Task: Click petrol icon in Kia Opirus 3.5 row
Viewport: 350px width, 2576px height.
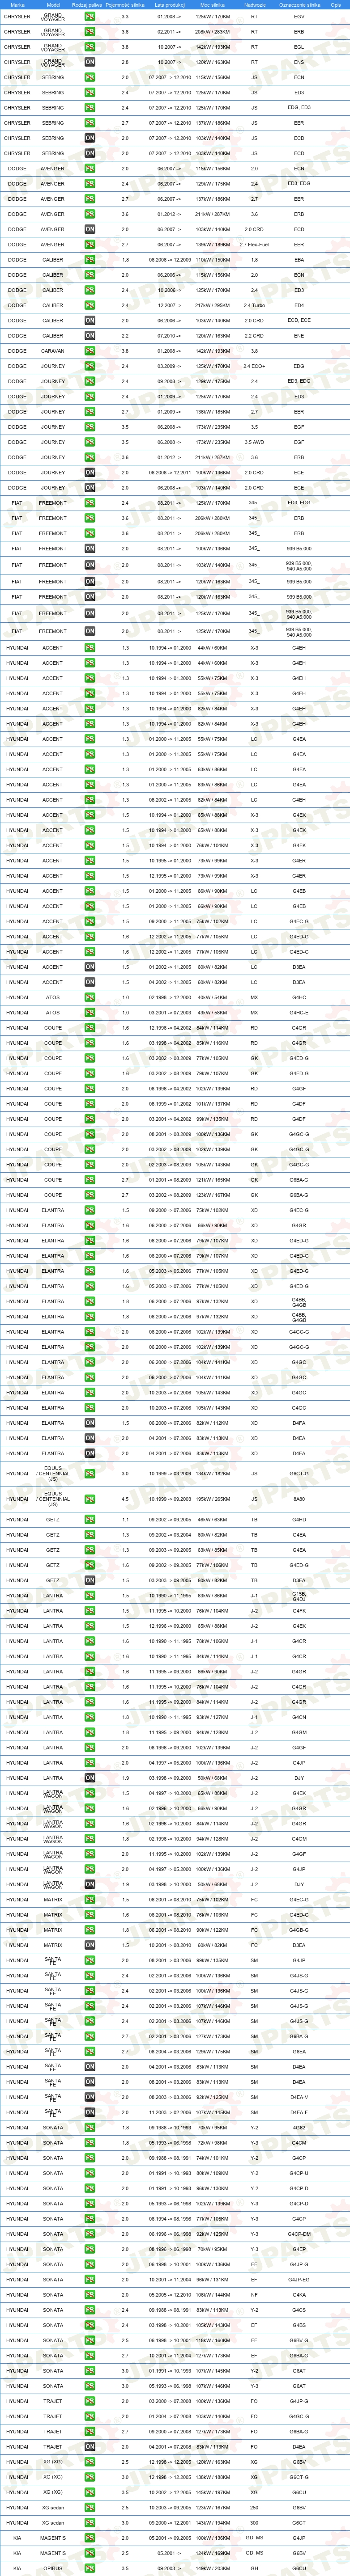Action: pyautogui.click(x=90, y=2568)
